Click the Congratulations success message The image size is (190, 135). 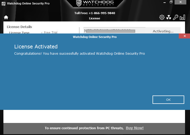point(79,53)
